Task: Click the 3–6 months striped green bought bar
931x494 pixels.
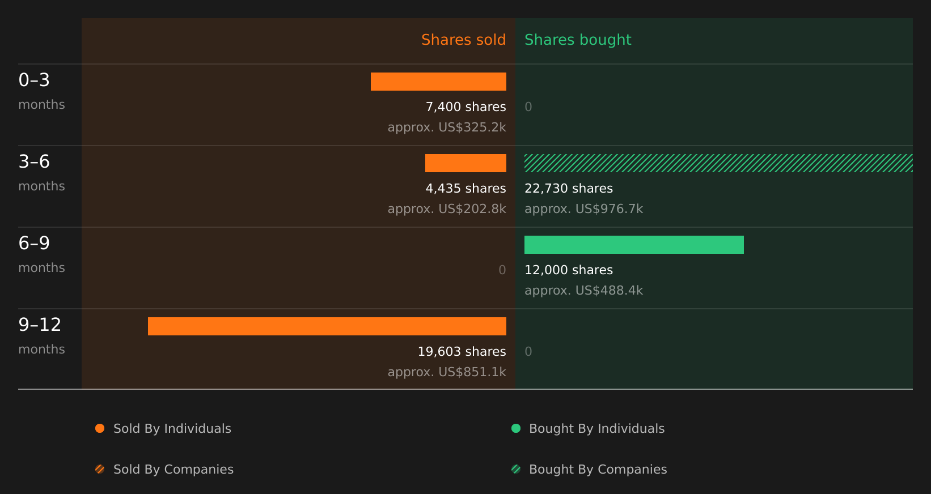Action: pyautogui.click(x=718, y=163)
